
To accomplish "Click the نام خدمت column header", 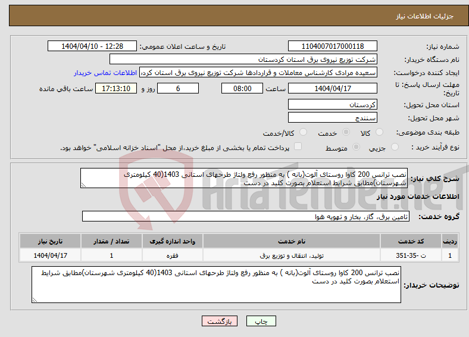I will 292,241.
